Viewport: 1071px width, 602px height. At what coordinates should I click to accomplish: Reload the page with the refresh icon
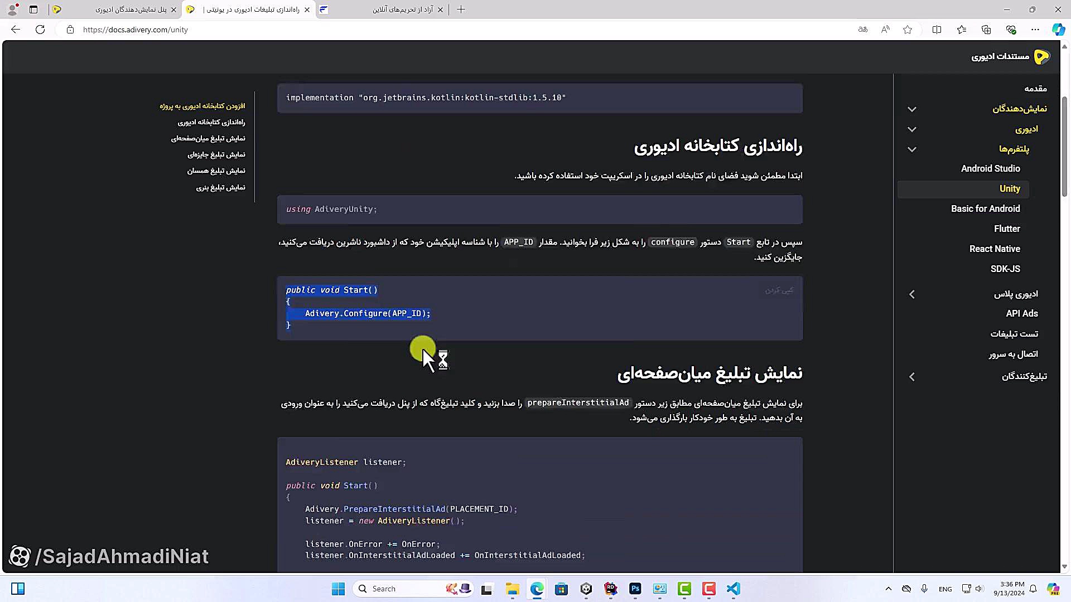pyautogui.click(x=40, y=30)
